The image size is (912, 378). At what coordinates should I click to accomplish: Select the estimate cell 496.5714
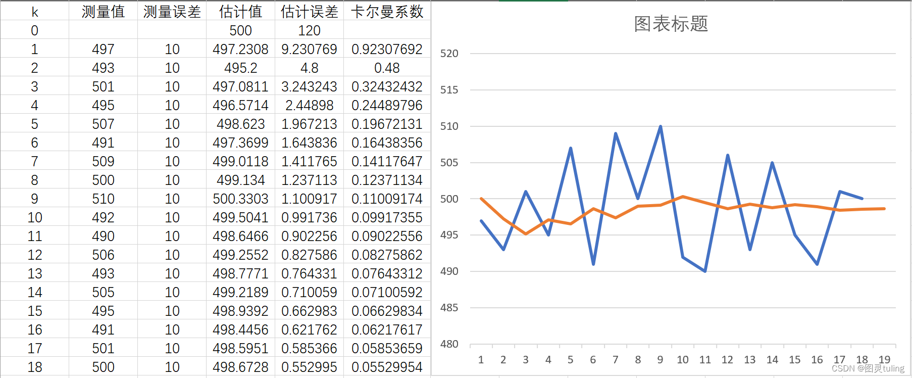(240, 105)
